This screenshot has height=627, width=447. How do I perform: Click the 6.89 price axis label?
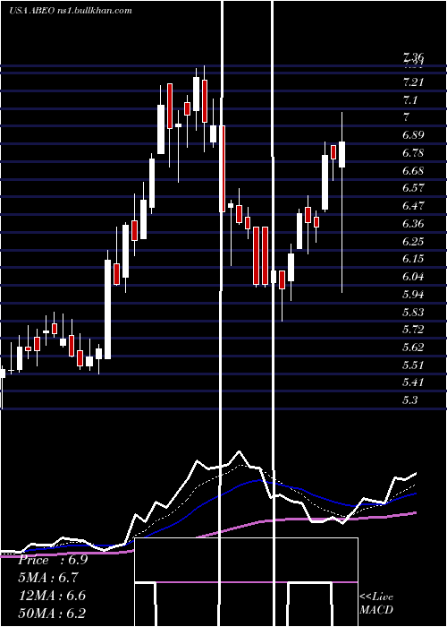pyautogui.click(x=413, y=135)
